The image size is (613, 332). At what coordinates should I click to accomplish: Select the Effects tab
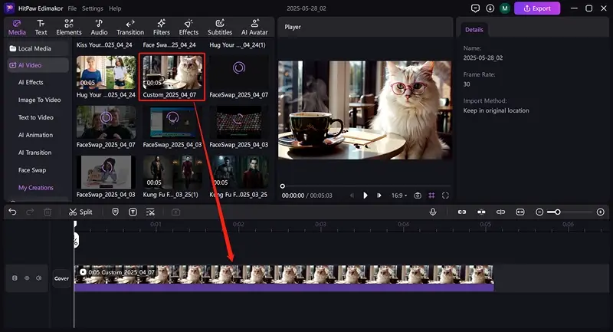point(188,28)
